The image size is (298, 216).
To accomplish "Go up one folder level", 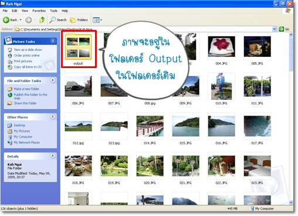I will click(x=42, y=20).
